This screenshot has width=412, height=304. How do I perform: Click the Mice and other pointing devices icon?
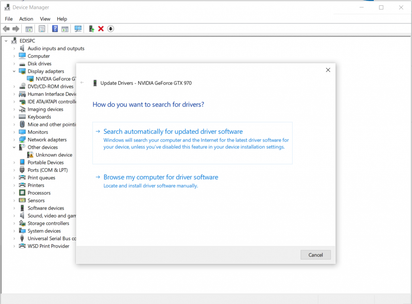[x=23, y=124]
